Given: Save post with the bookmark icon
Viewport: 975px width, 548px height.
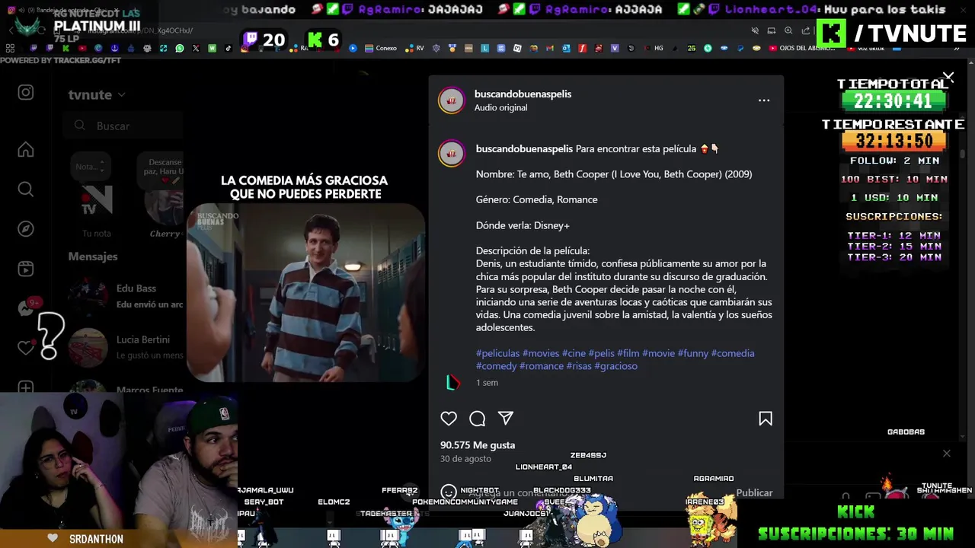Looking at the screenshot, I should (766, 419).
